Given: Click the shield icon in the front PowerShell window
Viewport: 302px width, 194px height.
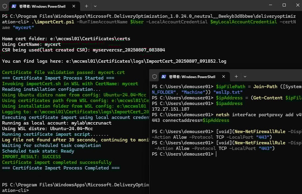Looking at the screenshot, I should 155,77.
